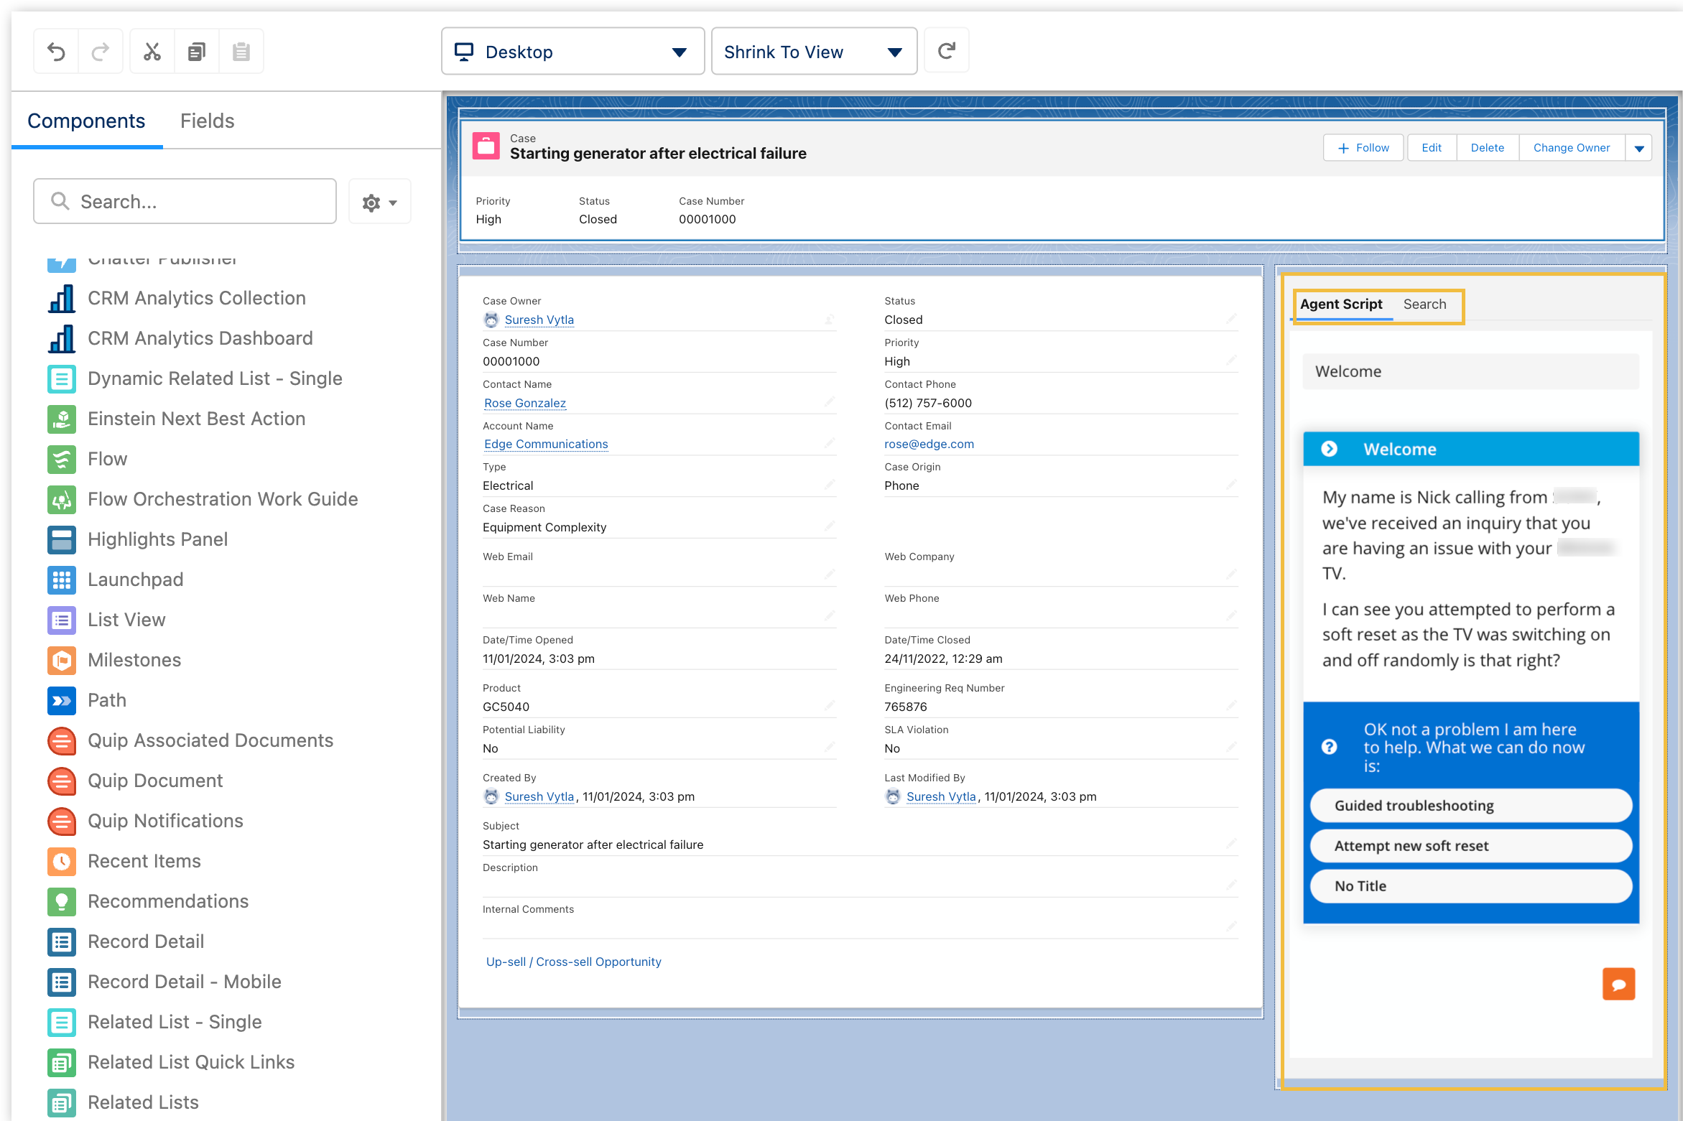1683x1121 pixels.
Task: Click the Launchpad component icon
Action: click(62, 580)
